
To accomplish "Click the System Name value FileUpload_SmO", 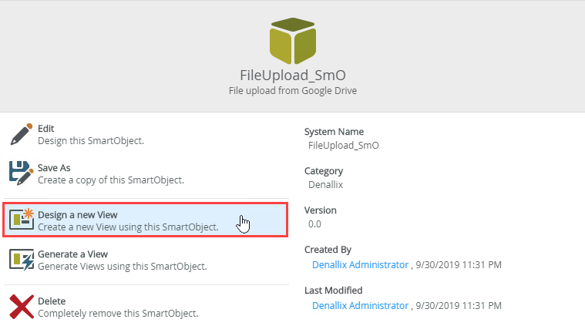I will pyautogui.click(x=343, y=146).
